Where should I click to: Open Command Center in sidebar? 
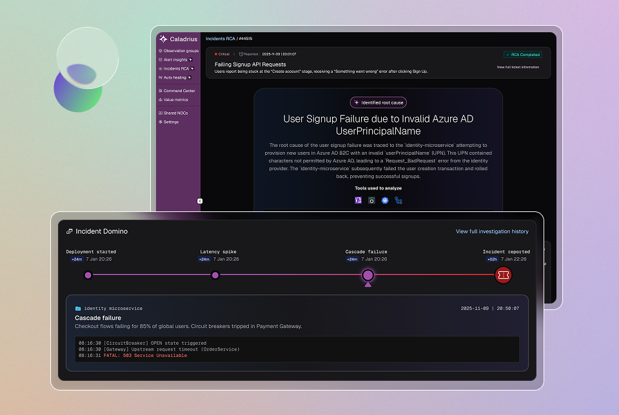click(179, 91)
